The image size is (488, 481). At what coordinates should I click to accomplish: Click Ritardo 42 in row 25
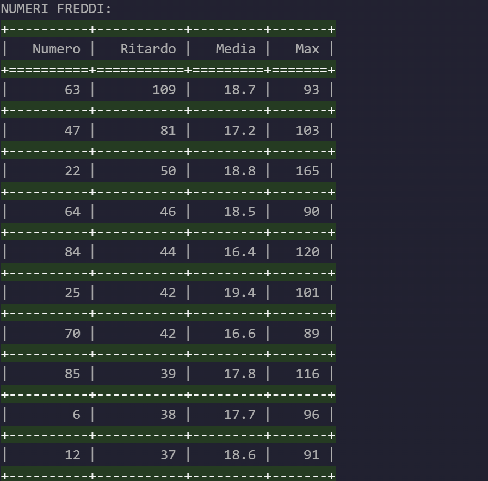pos(168,292)
